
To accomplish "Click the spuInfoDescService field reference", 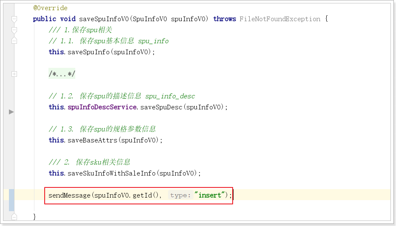I will [102, 107].
